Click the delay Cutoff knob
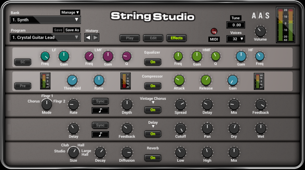This screenshot has height=170, width=305. click(181, 128)
